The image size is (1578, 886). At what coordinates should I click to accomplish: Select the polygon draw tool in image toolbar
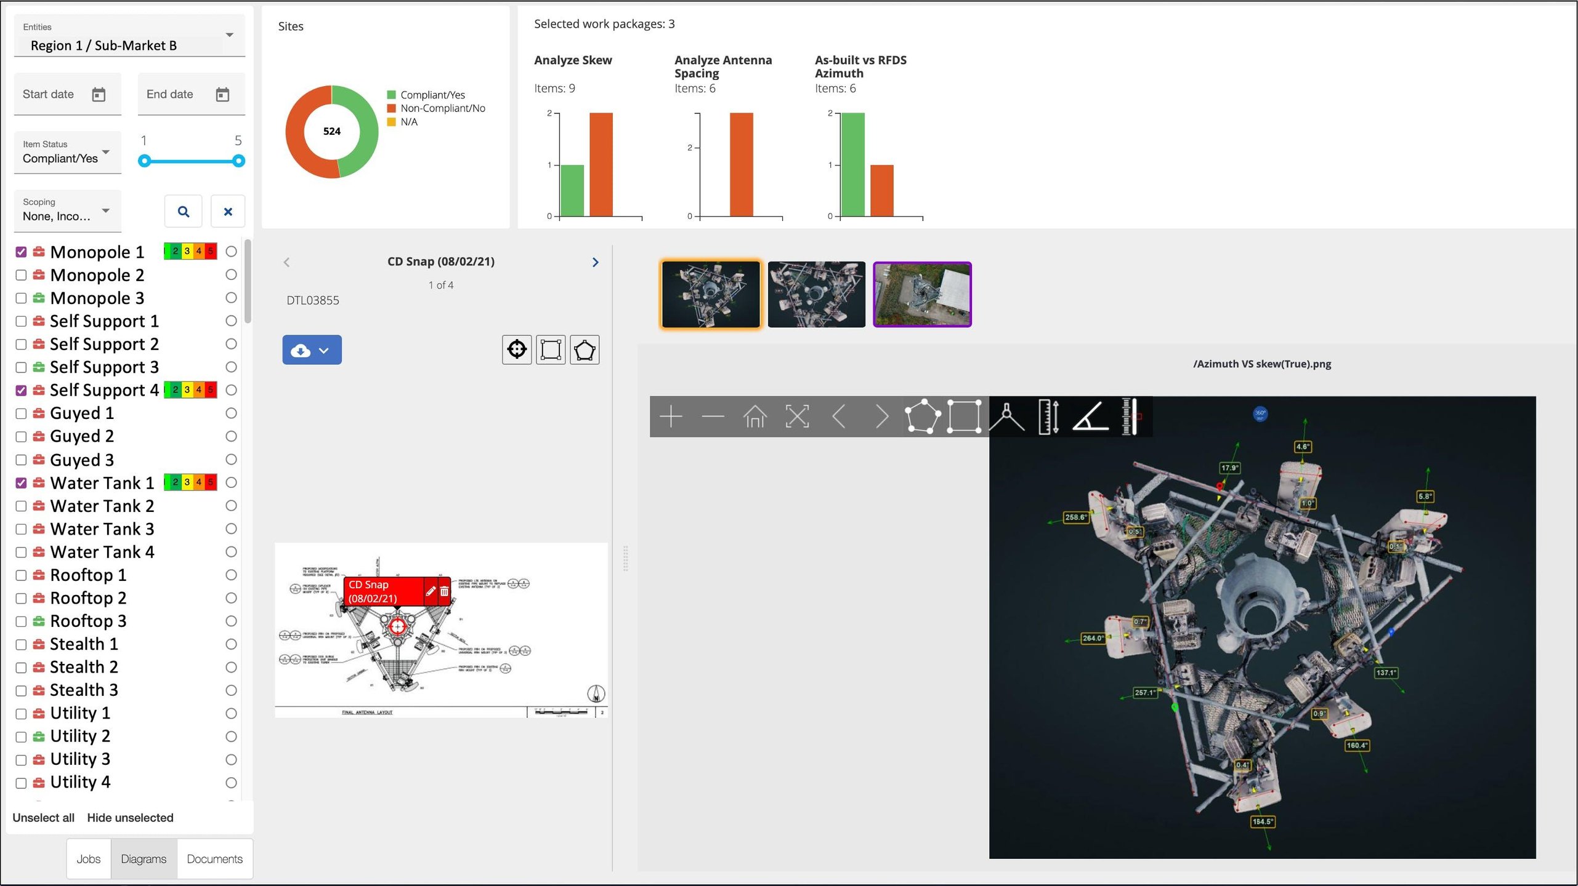(922, 417)
